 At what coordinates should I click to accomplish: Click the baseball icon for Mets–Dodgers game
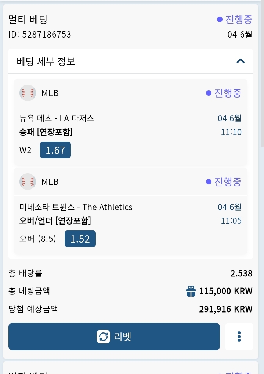28,93
